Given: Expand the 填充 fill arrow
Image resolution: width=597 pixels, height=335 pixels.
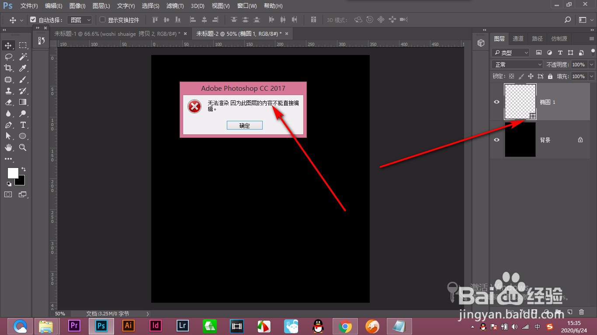Looking at the screenshot, I should pos(591,76).
